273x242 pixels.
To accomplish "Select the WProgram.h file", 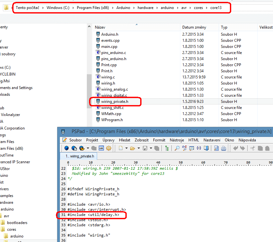I will pos(112,120).
